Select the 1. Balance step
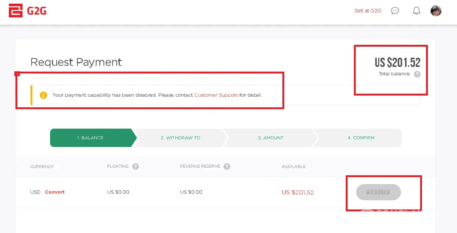 [90, 138]
